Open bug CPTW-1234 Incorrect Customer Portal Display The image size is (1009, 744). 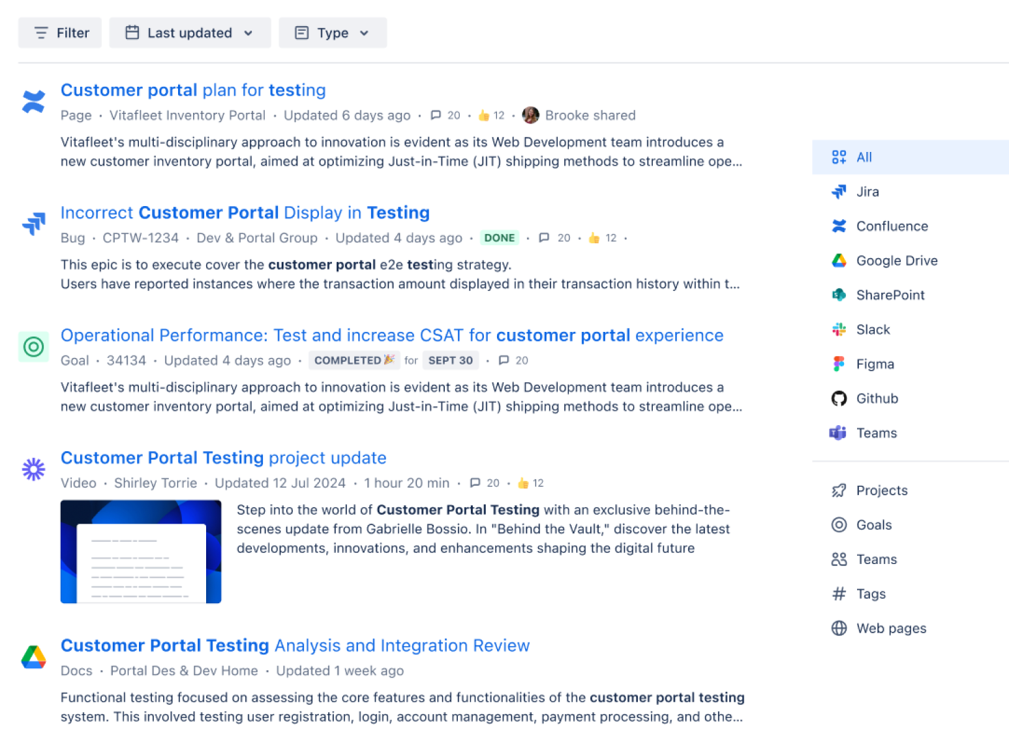pyautogui.click(x=245, y=213)
